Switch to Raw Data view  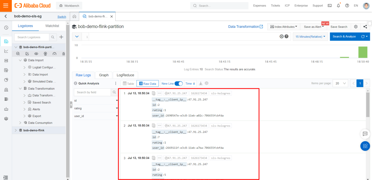tap(148, 84)
